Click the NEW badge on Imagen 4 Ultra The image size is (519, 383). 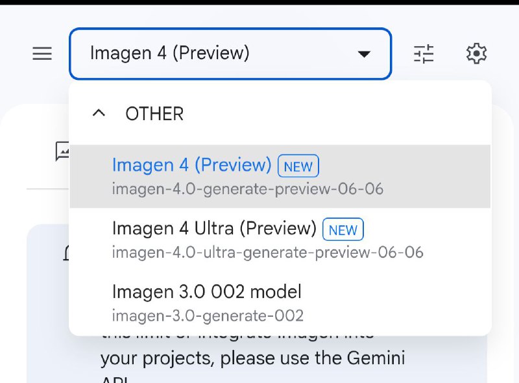tap(343, 230)
